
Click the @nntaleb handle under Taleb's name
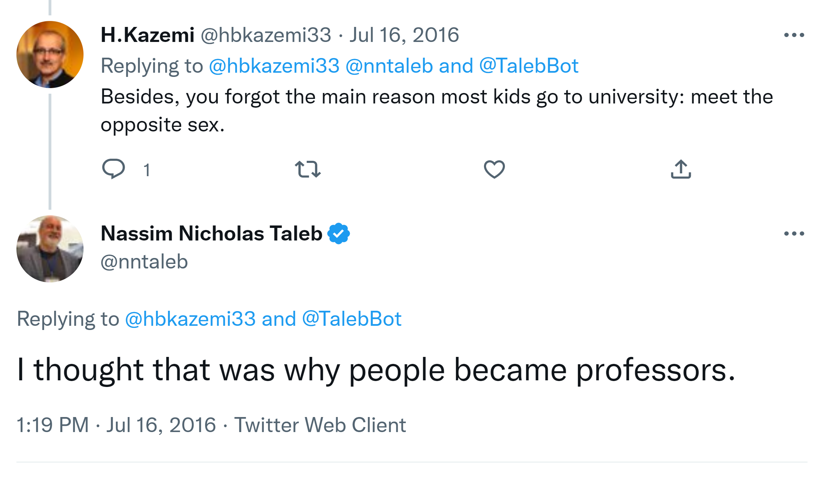pyautogui.click(x=144, y=262)
